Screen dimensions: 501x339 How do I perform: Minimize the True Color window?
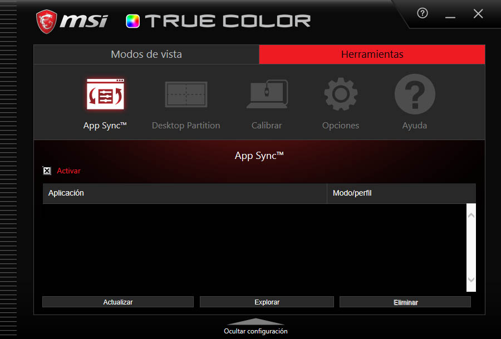[x=450, y=15]
